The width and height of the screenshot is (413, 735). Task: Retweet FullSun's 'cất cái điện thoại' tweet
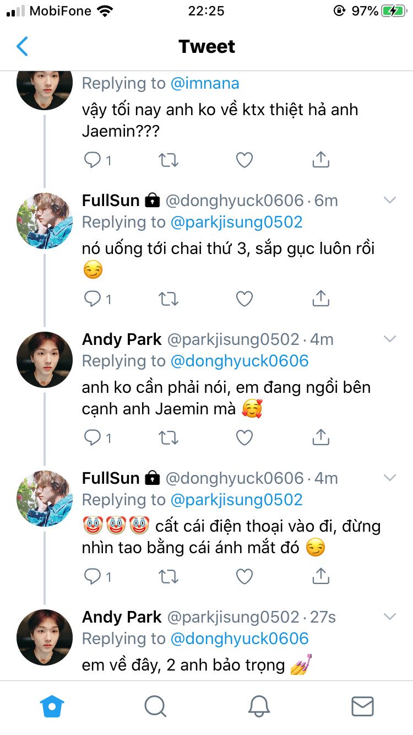click(169, 577)
